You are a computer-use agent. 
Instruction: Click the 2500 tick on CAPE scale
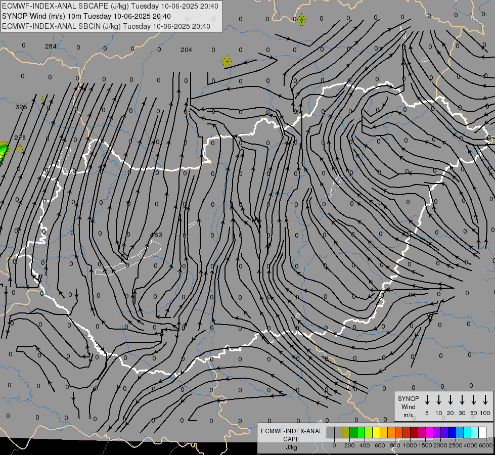pos(456,445)
